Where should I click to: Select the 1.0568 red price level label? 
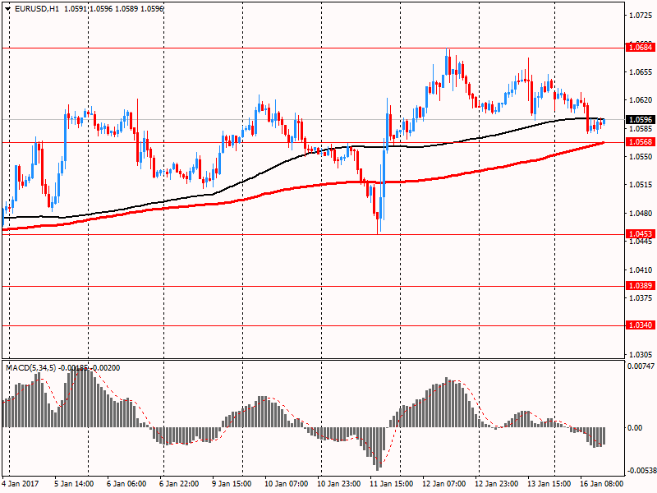[x=640, y=142]
